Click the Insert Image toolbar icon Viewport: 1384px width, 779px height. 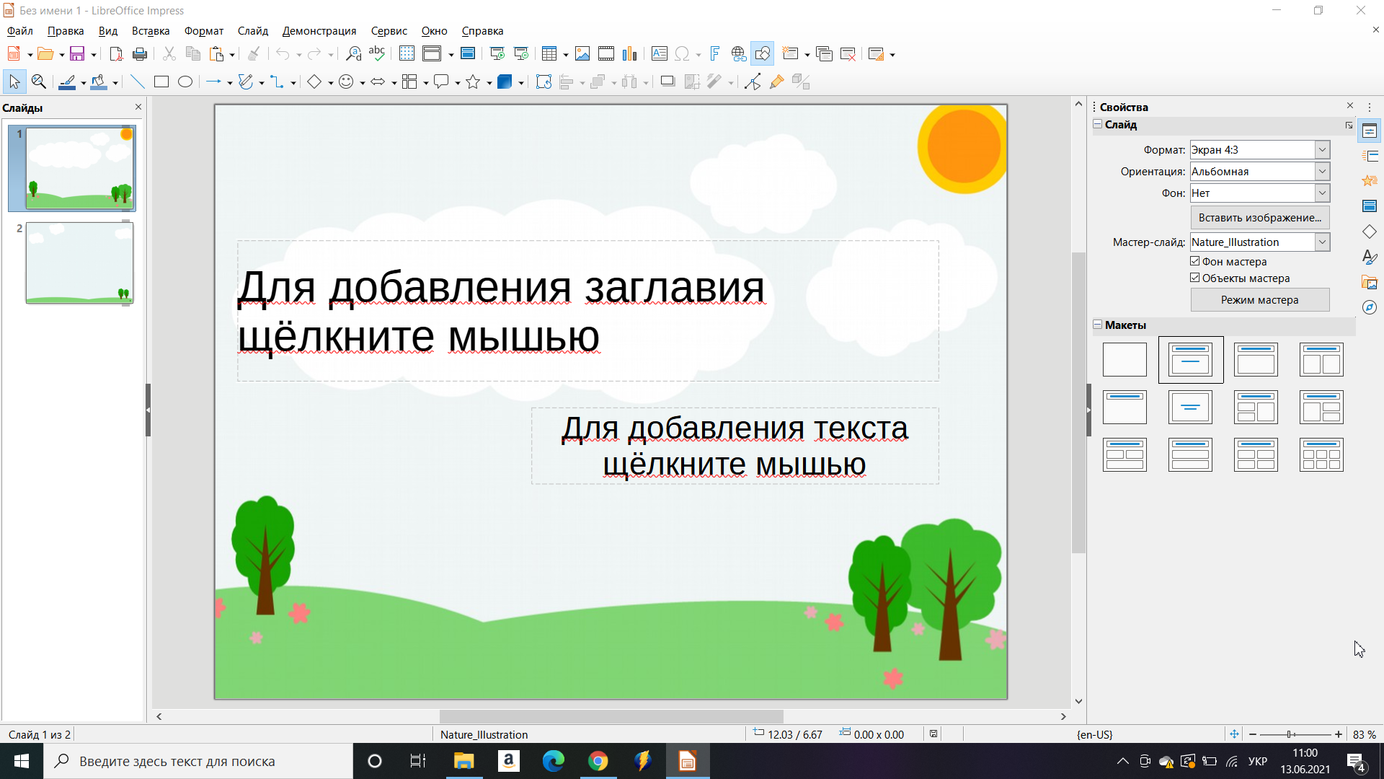point(582,54)
